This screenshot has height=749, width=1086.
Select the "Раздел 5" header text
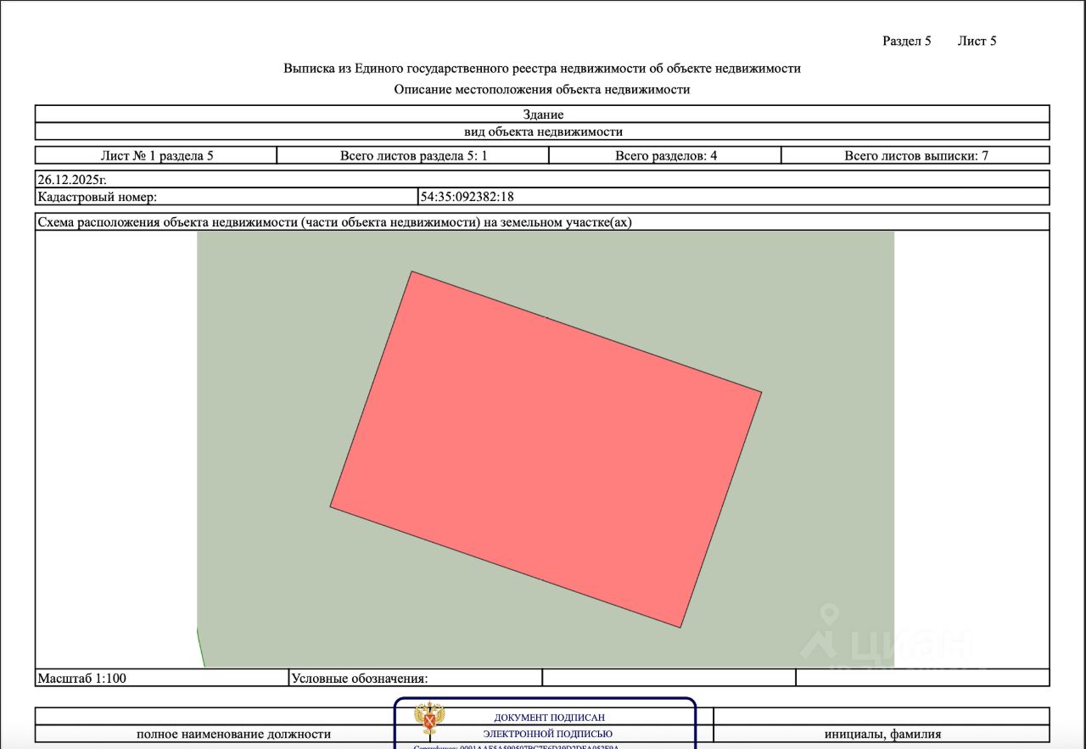(x=907, y=41)
